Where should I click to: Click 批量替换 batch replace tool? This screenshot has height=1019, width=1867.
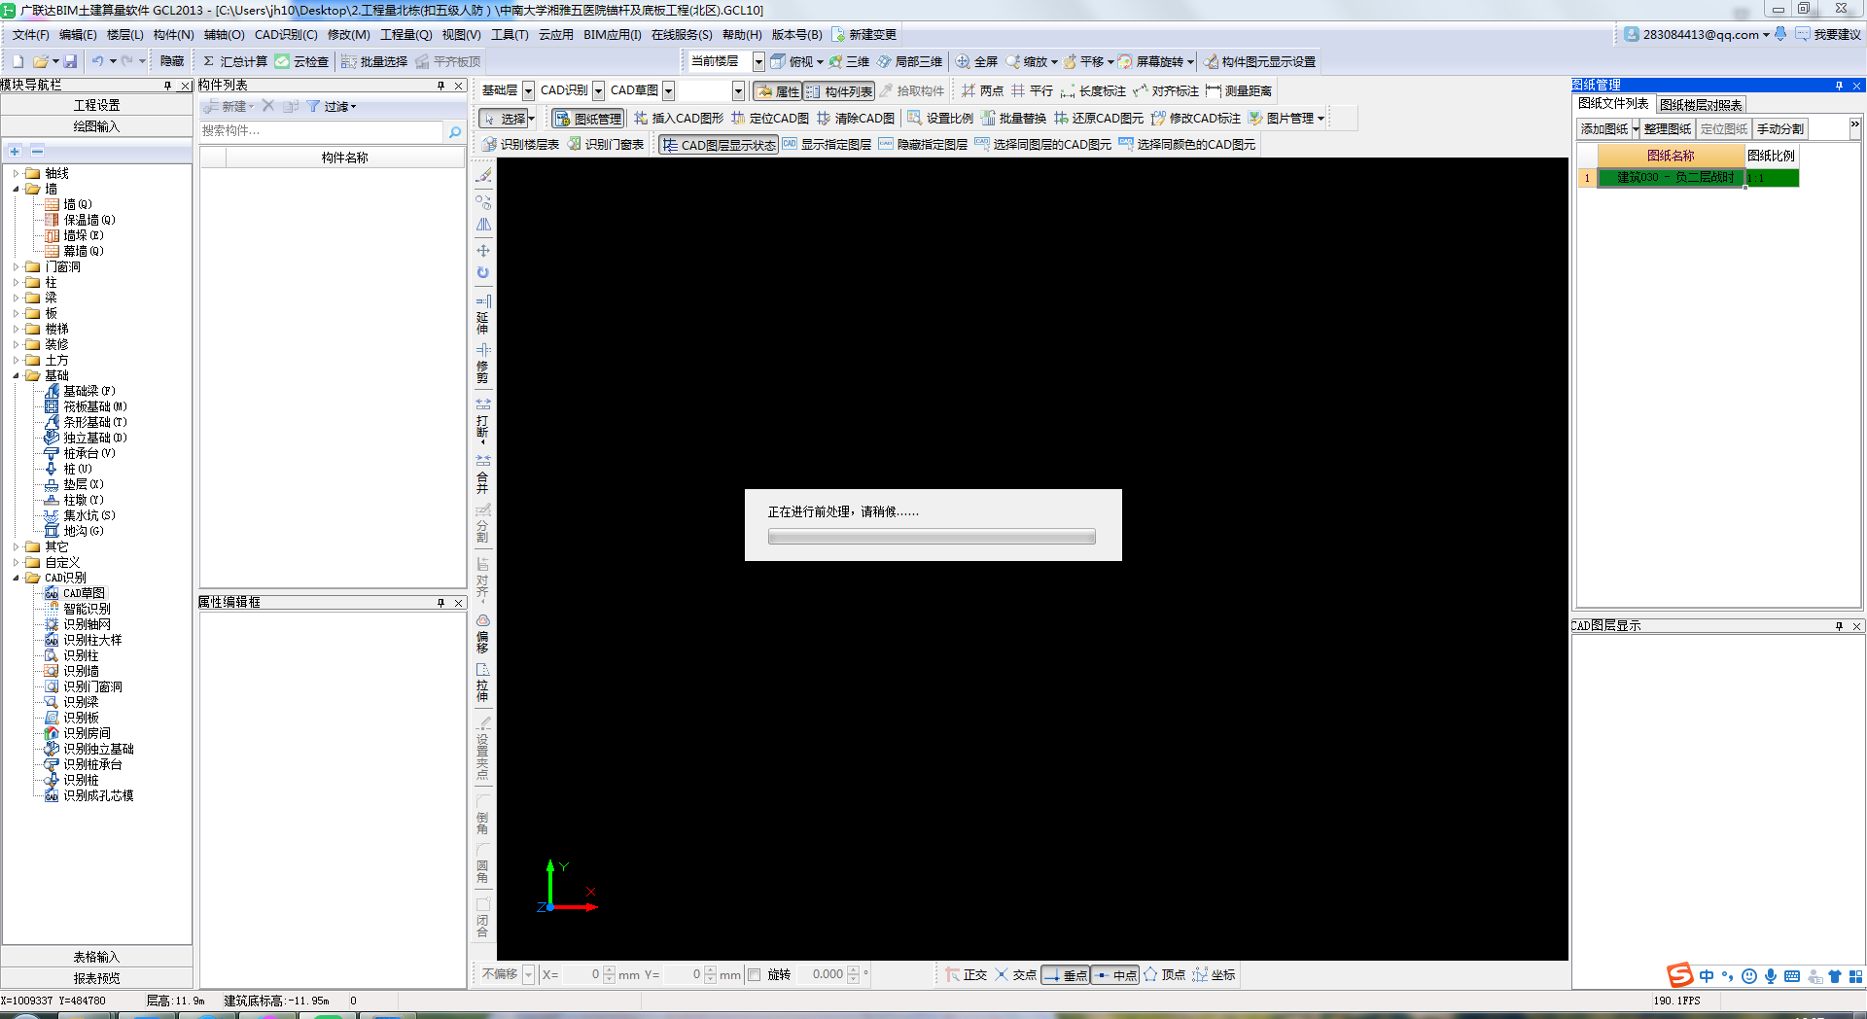click(1013, 118)
